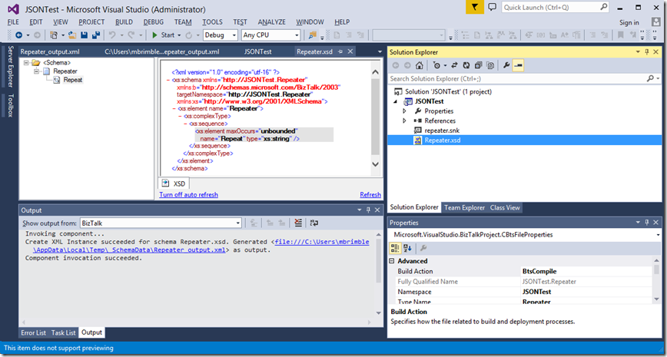Switch to the Task List tab
The width and height of the screenshot is (667, 357).
click(x=63, y=332)
